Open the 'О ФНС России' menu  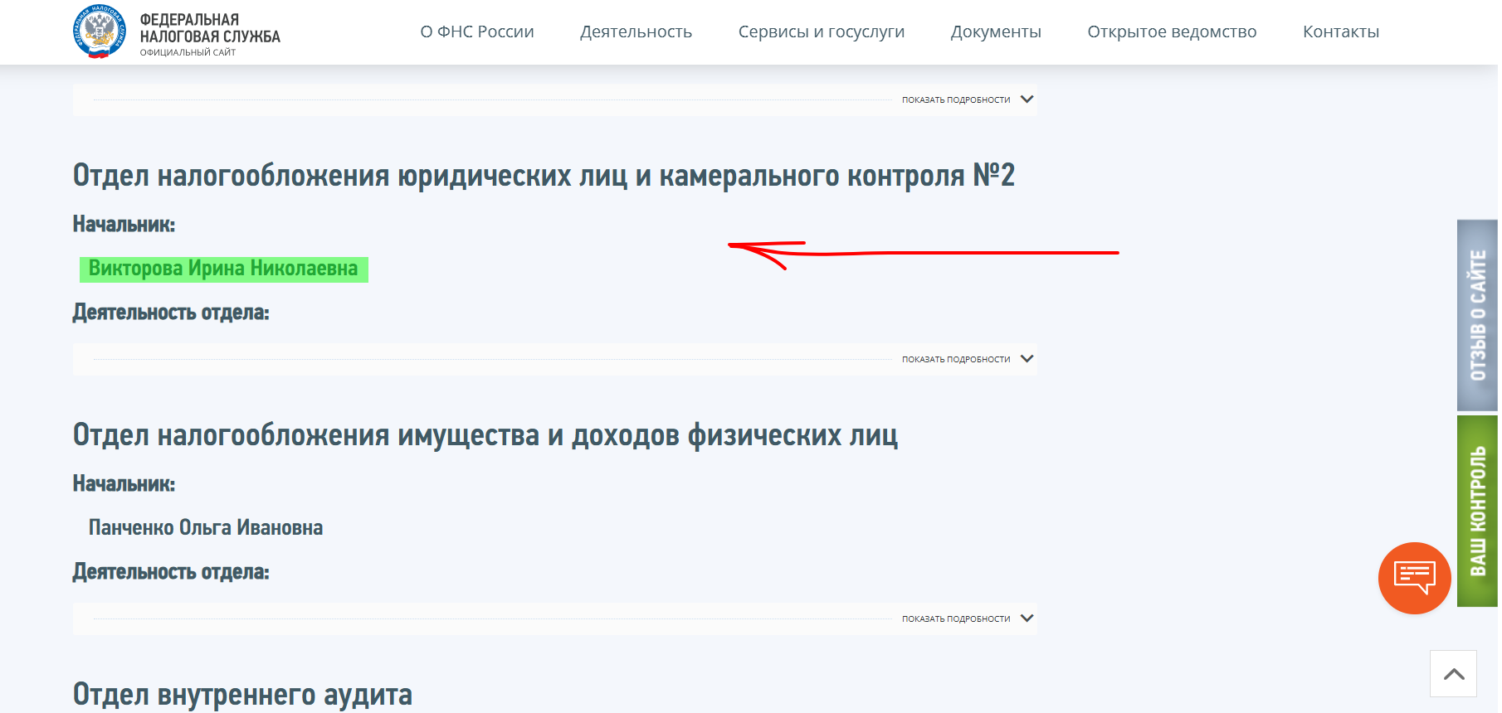tap(477, 32)
